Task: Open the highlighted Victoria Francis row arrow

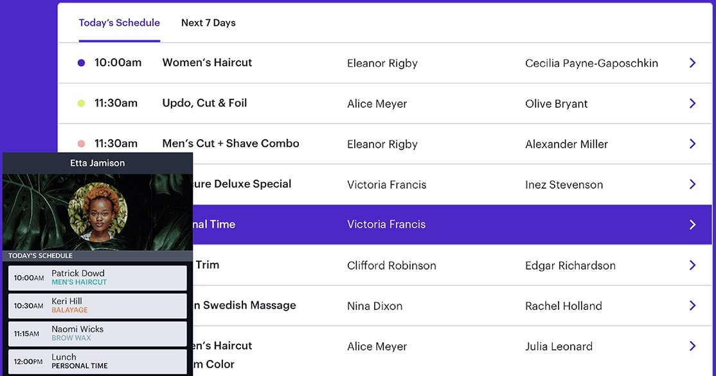Action: (x=692, y=225)
